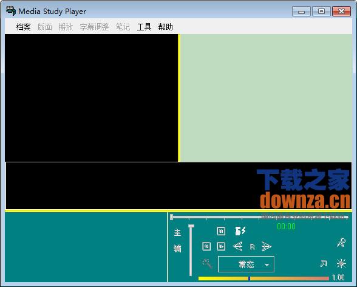Screen dimensions: 357x287
Task: Click the R repeat button
Action: point(253,247)
